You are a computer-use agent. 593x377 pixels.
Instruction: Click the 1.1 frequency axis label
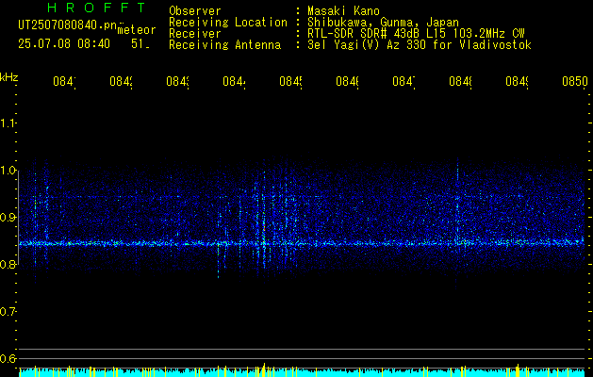8,123
